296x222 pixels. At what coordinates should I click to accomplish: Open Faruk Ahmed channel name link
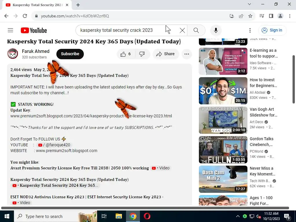click(x=36, y=51)
